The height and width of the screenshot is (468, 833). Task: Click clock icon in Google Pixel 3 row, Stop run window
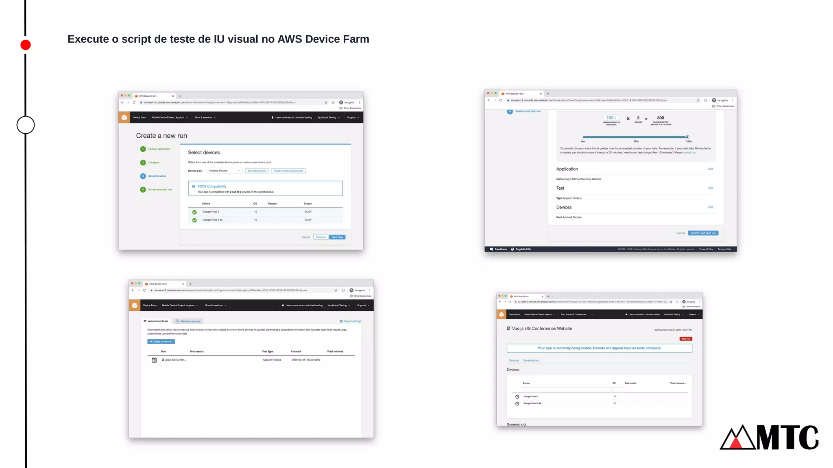(x=517, y=396)
